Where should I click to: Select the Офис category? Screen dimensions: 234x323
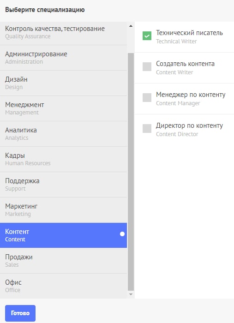coord(63,286)
